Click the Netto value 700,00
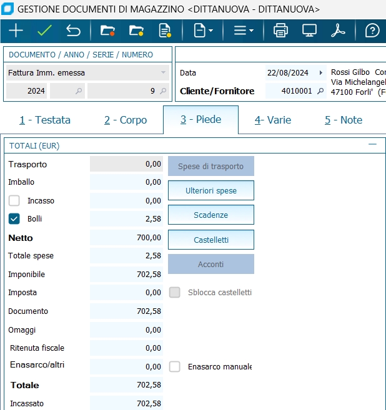 point(126,237)
